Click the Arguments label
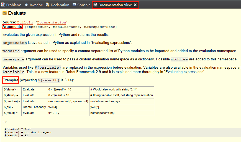The width and height of the screenshot is (241, 142). pos(12,27)
